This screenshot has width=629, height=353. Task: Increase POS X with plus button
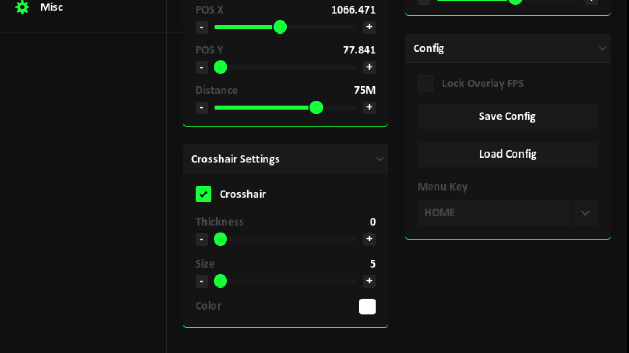[369, 27]
